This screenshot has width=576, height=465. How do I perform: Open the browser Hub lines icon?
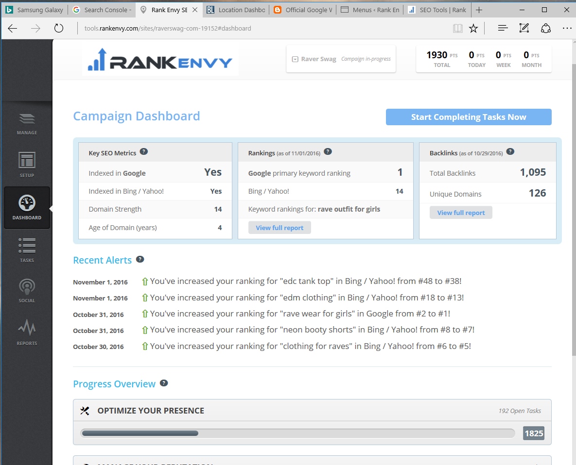503,28
